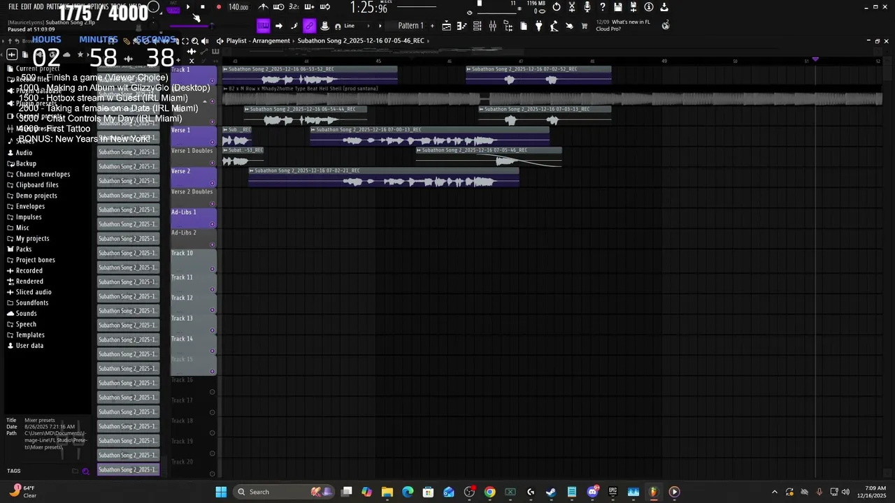This screenshot has width=895, height=503.
Task: Expand the Channel envelopes folder
Action: pos(43,174)
